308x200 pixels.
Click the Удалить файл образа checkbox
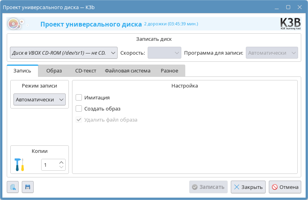point(79,120)
